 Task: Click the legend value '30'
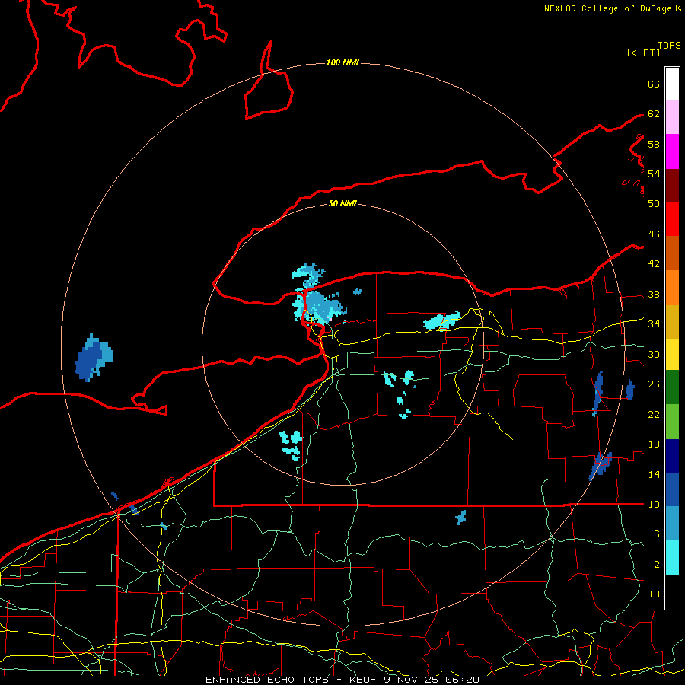654,354
